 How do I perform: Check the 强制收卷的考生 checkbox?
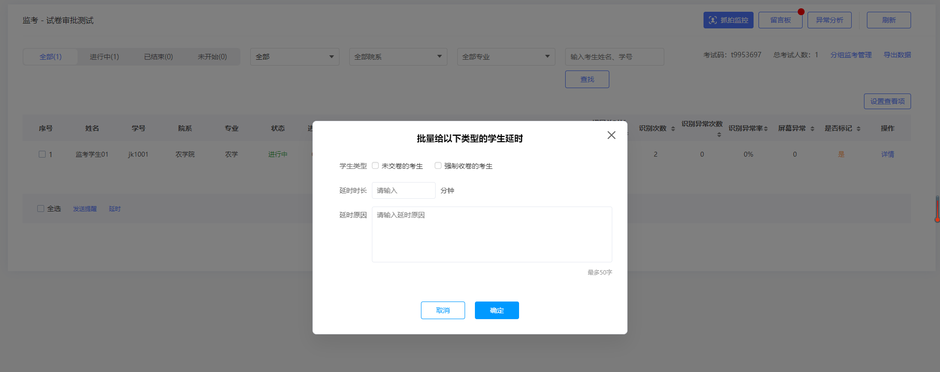click(x=438, y=165)
